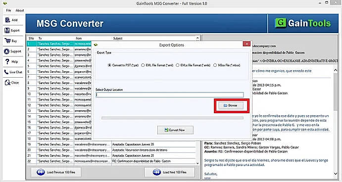Click row 22 subject RE: Confirmacion disponibilidad
342x182 pixels.
coord(142,161)
